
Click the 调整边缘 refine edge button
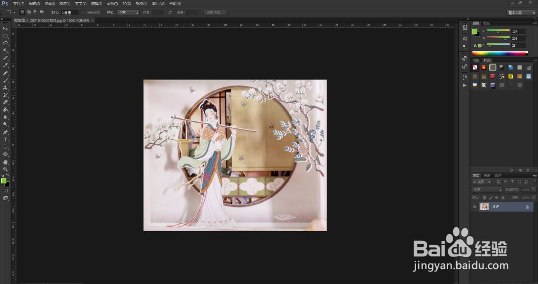[x=215, y=12]
